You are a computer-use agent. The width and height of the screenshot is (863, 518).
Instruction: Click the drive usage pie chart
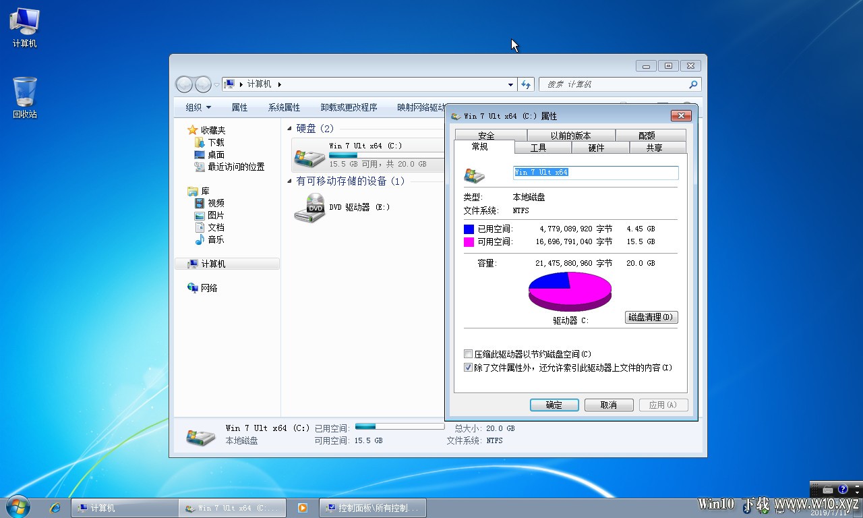[570, 291]
